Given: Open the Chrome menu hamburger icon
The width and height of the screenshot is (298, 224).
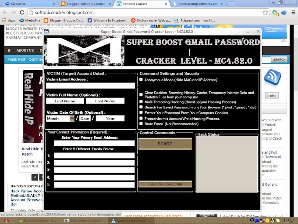Looking at the screenshot, I should pos(294,12).
